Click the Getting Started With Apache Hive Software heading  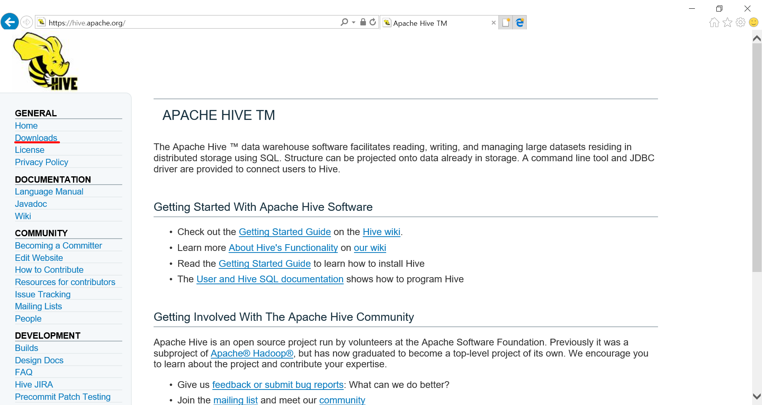point(263,207)
